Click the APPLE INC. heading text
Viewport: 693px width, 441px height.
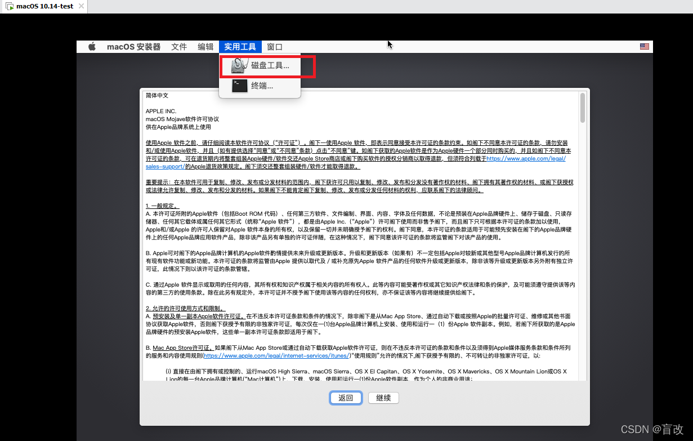(161, 112)
